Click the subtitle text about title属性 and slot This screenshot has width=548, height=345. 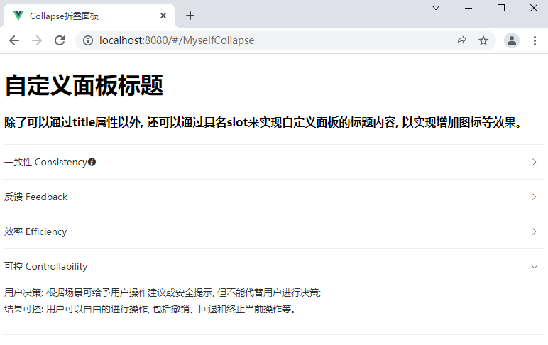click(263, 122)
